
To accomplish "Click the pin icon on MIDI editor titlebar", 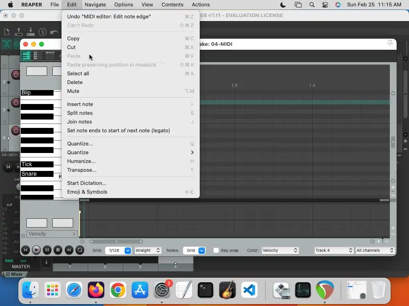I will tap(390, 43).
